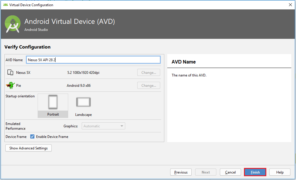
Task: Click the Next button
Action: tap(206, 172)
